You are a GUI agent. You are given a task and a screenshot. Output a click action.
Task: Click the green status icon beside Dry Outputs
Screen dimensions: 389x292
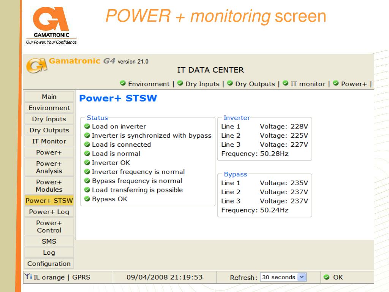pos(230,83)
